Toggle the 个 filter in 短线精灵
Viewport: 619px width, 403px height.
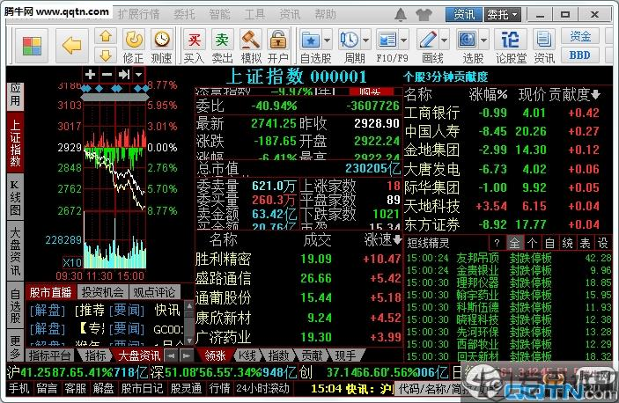tap(532, 243)
